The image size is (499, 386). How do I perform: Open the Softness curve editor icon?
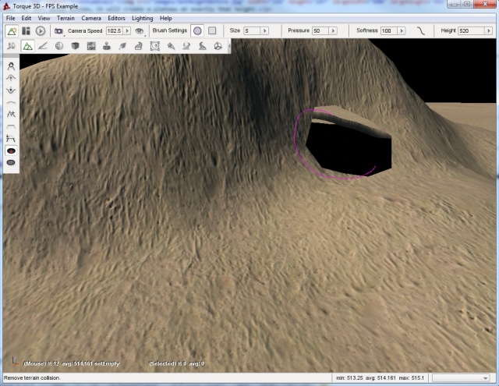420,31
